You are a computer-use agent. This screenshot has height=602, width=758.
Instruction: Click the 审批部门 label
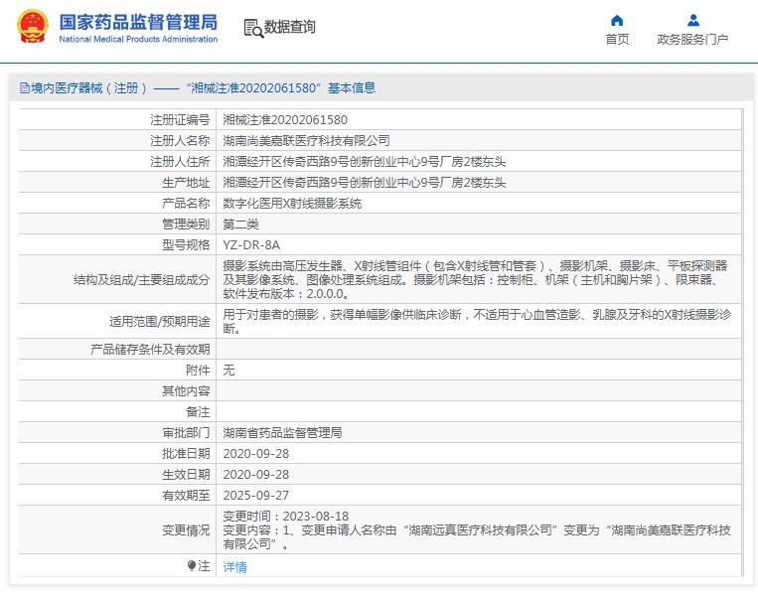point(186,433)
